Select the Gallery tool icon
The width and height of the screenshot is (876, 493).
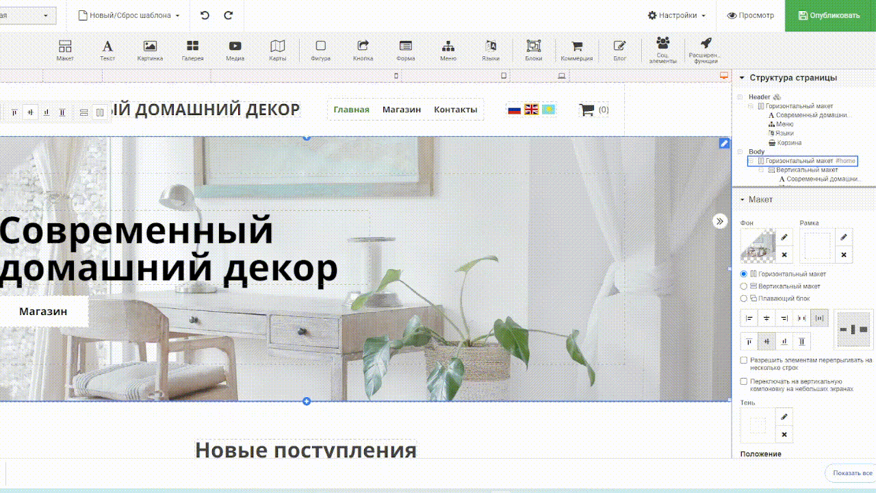tap(192, 50)
